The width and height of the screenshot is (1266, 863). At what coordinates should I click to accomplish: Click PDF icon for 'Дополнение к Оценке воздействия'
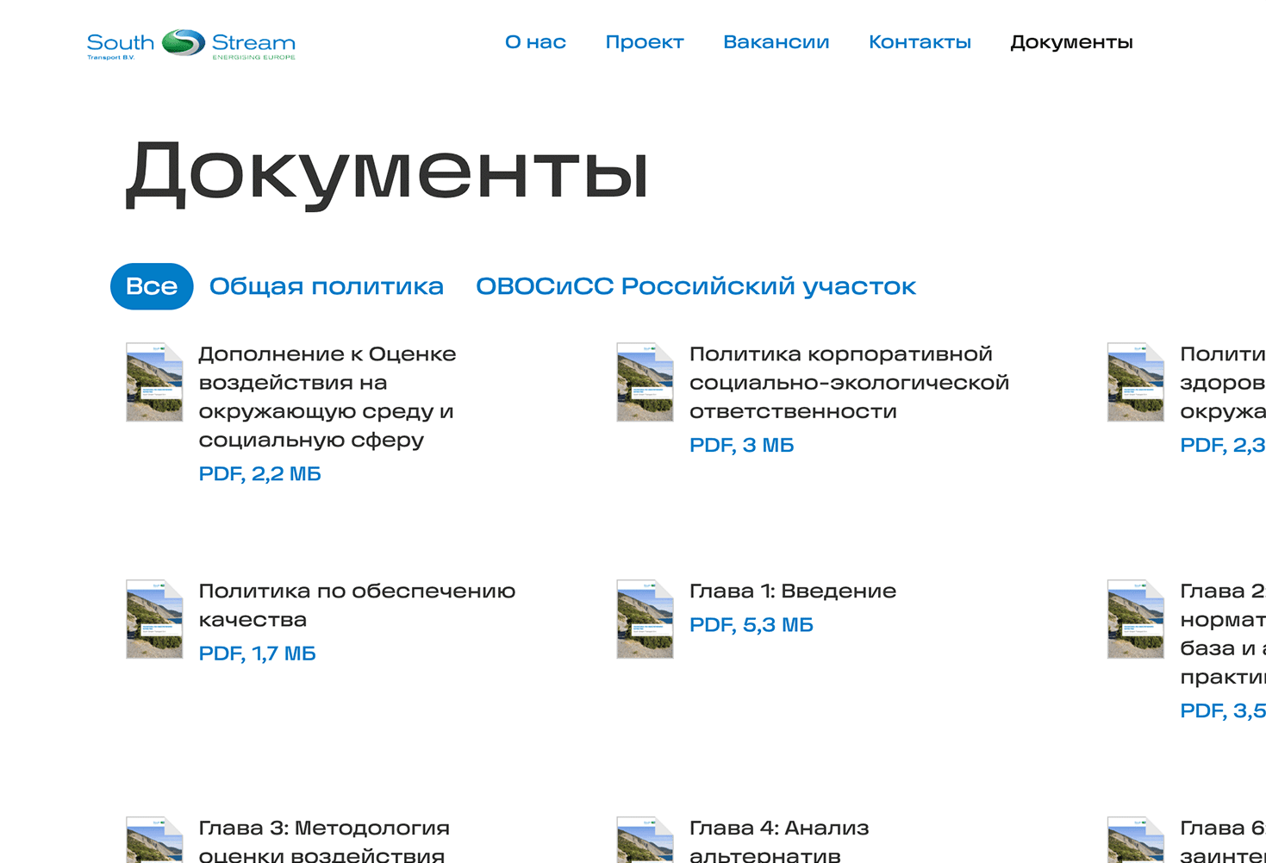click(154, 382)
